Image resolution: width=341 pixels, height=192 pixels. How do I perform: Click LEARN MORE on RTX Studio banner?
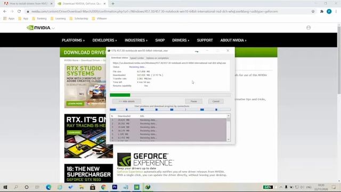pyautogui.click(x=75, y=103)
